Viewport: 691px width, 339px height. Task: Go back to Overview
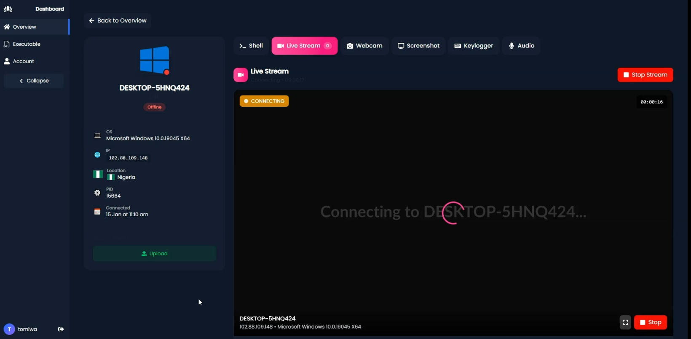tap(118, 21)
